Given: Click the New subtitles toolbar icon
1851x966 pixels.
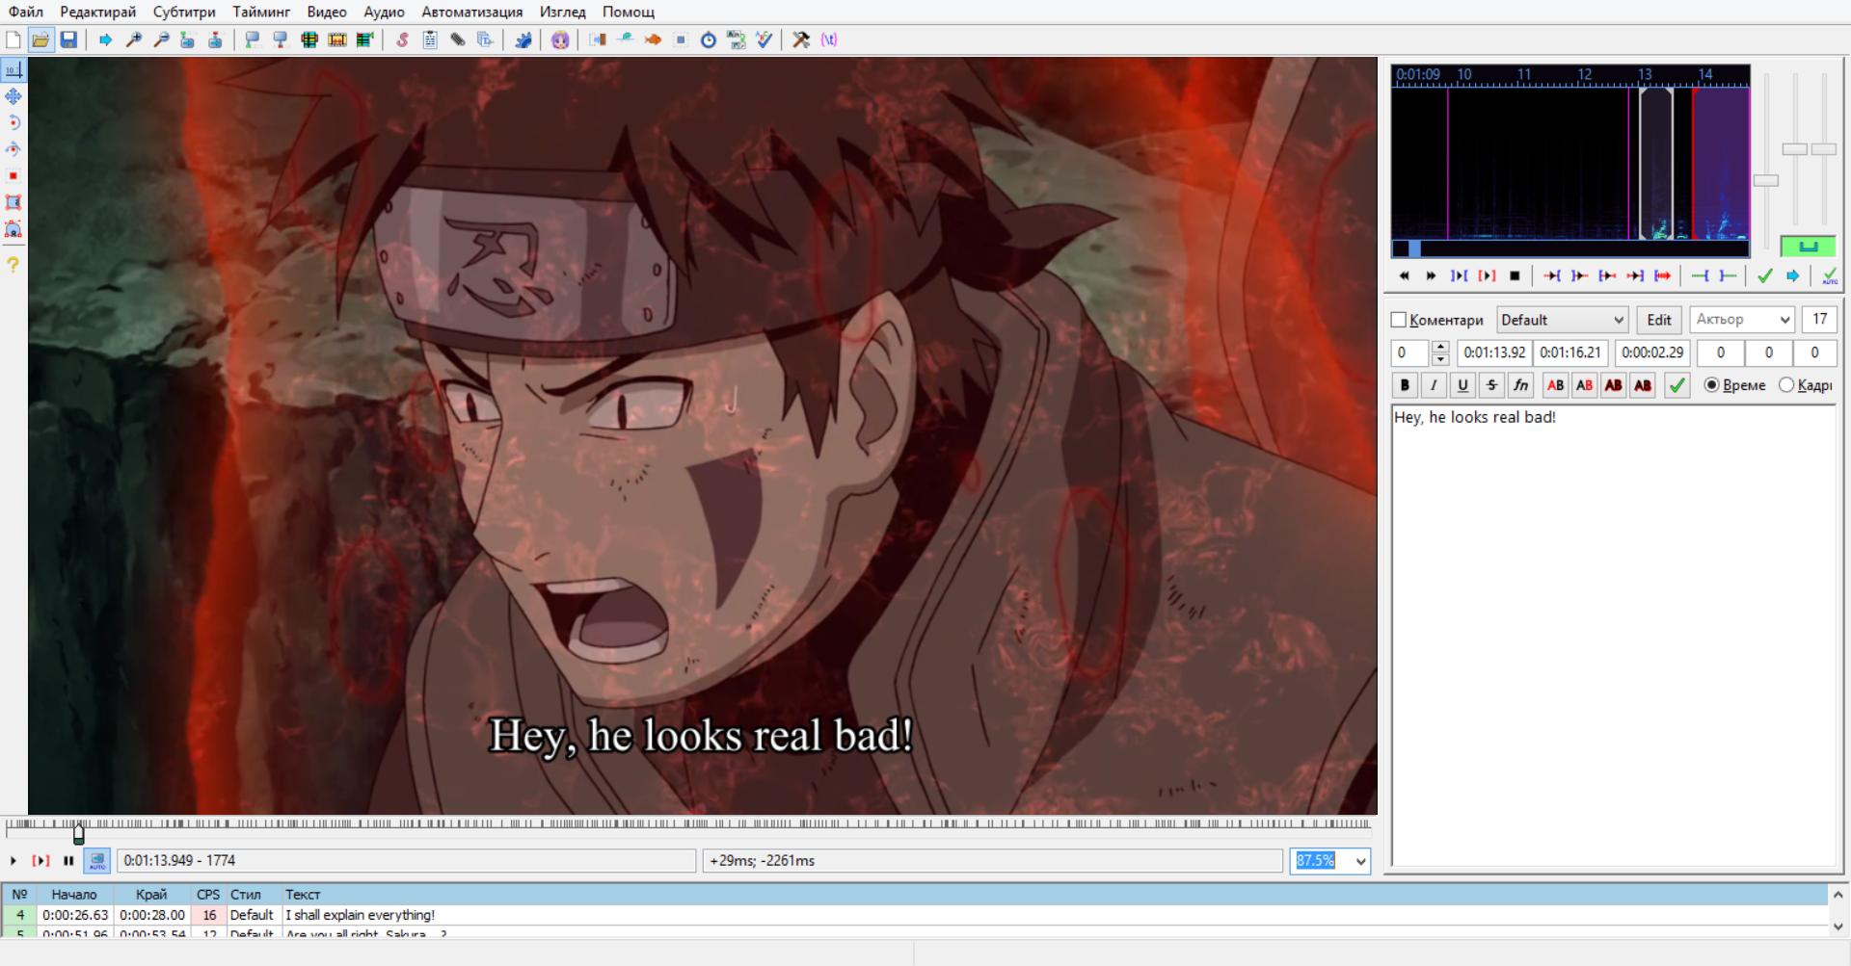Looking at the screenshot, I should 13,39.
